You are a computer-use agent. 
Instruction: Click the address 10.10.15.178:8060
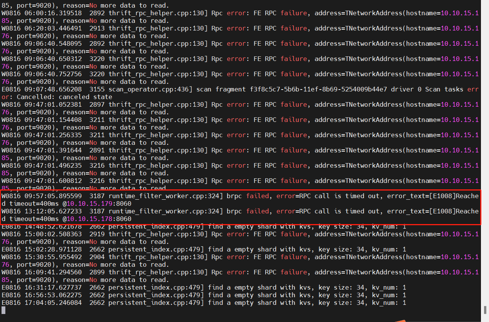pos(99,219)
